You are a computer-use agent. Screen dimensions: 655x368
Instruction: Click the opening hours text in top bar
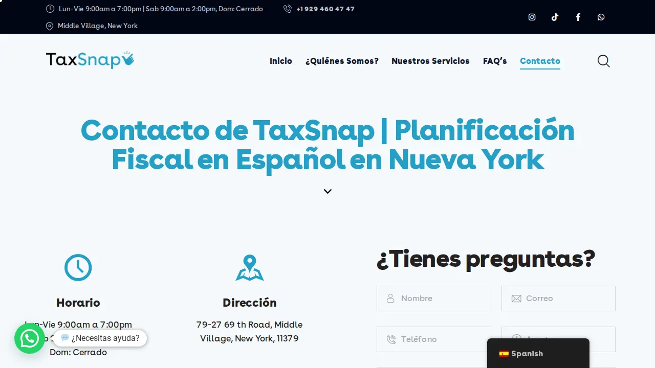click(161, 9)
